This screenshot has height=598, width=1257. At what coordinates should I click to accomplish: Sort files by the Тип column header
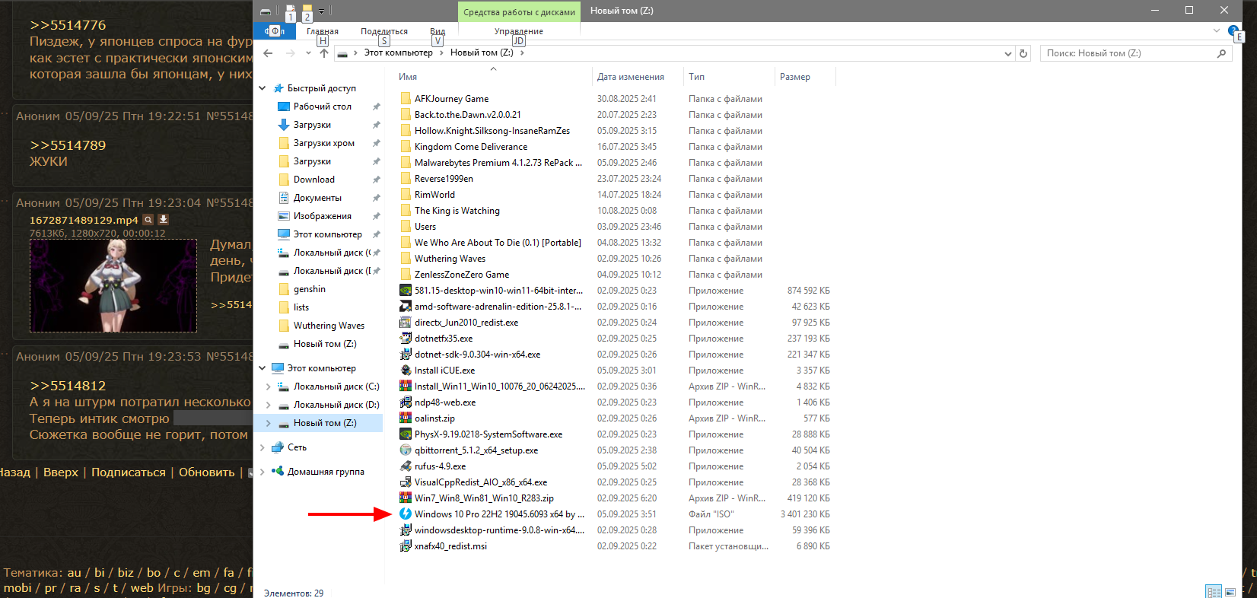[x=697, y=77]
